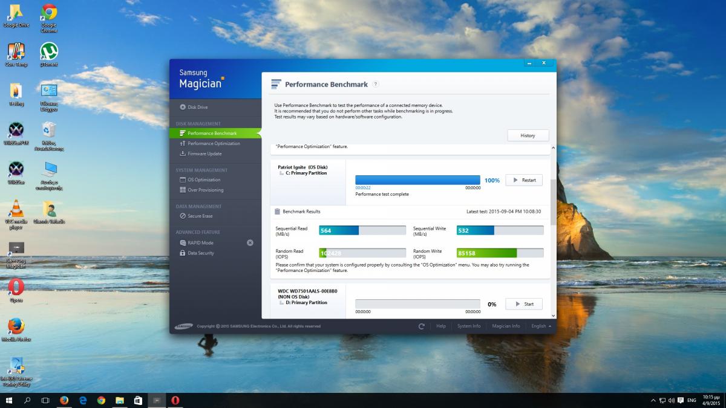Click the RAPID Mode disabled X indicator
Screen dimensions: 726x408
tap(250, 242)
